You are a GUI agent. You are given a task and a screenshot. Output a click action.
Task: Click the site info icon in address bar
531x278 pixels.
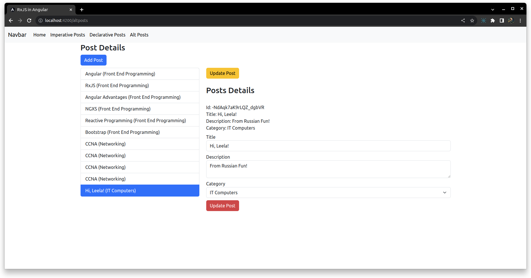pos(40,21)
